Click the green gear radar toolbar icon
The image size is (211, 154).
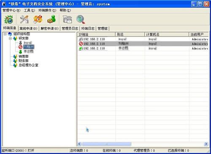coord(9,19)
